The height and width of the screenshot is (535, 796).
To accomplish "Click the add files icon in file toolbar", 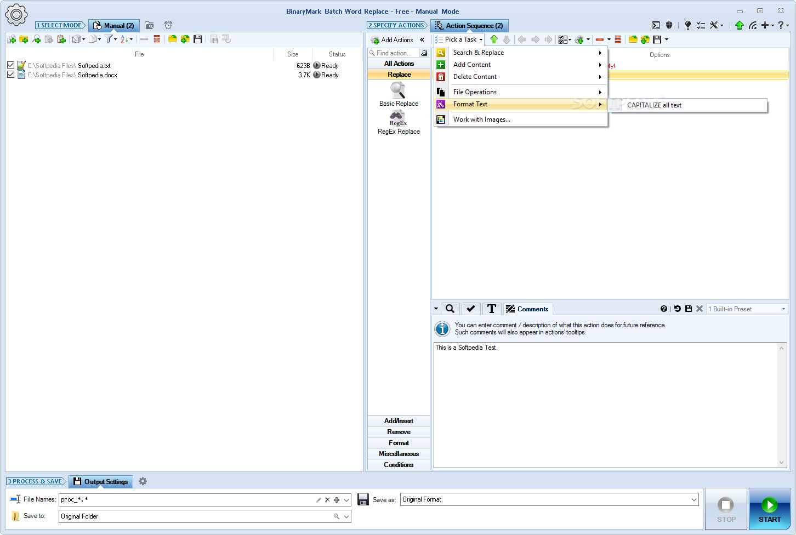I will [x=12, y=39].
